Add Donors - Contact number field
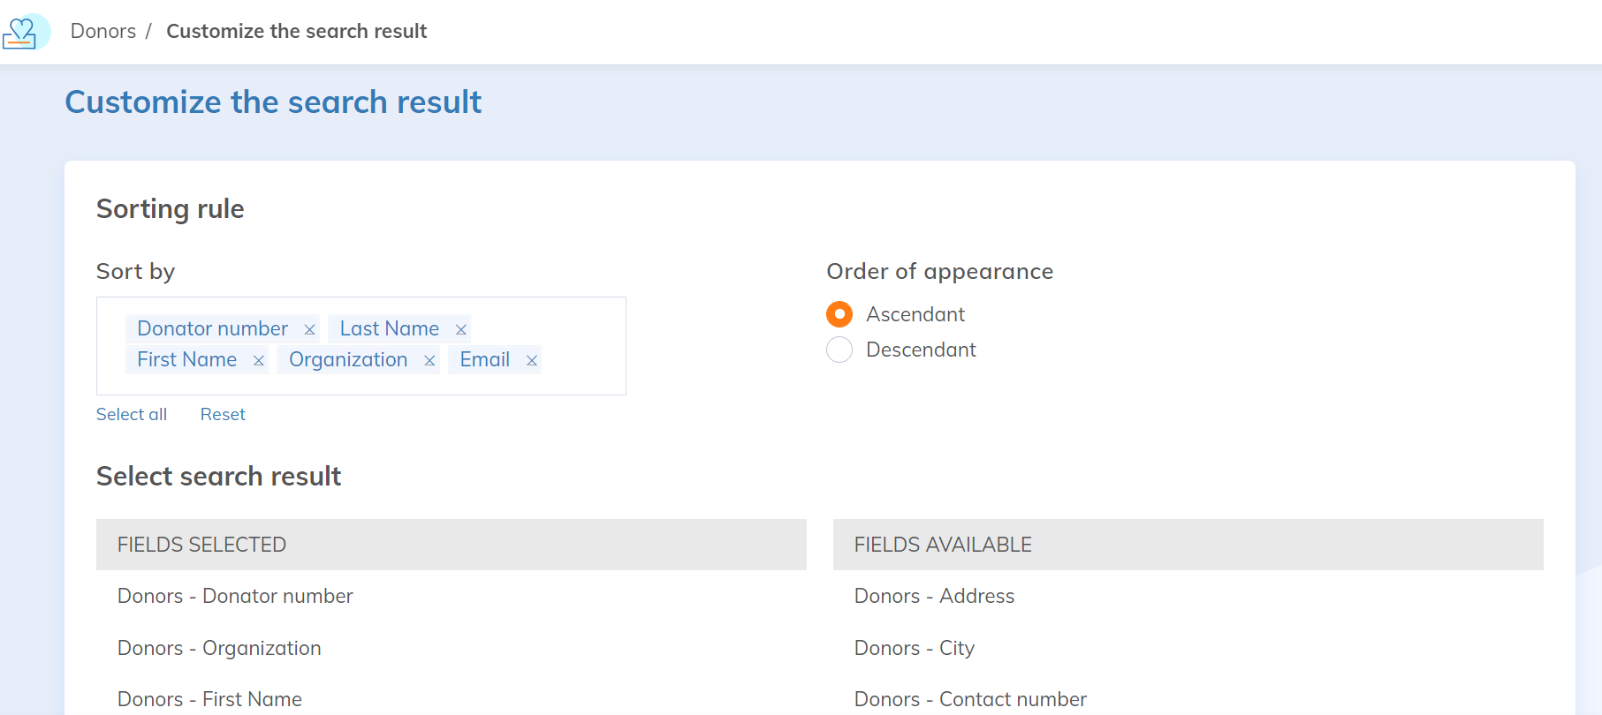The height and width of the screenshot is (715, 1602). click(970, 699)
